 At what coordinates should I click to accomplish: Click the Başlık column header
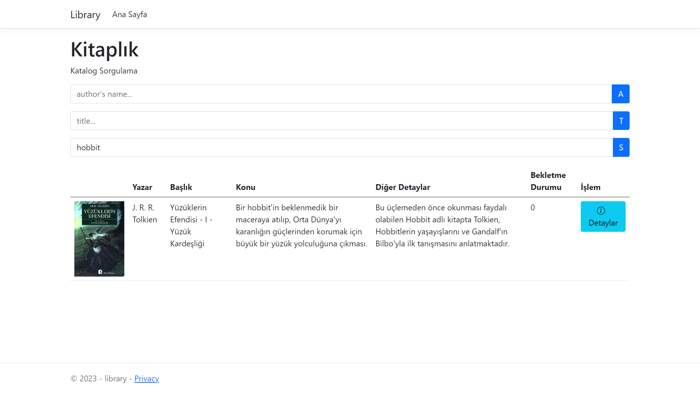pyautogui.click(x=181, y=187)
